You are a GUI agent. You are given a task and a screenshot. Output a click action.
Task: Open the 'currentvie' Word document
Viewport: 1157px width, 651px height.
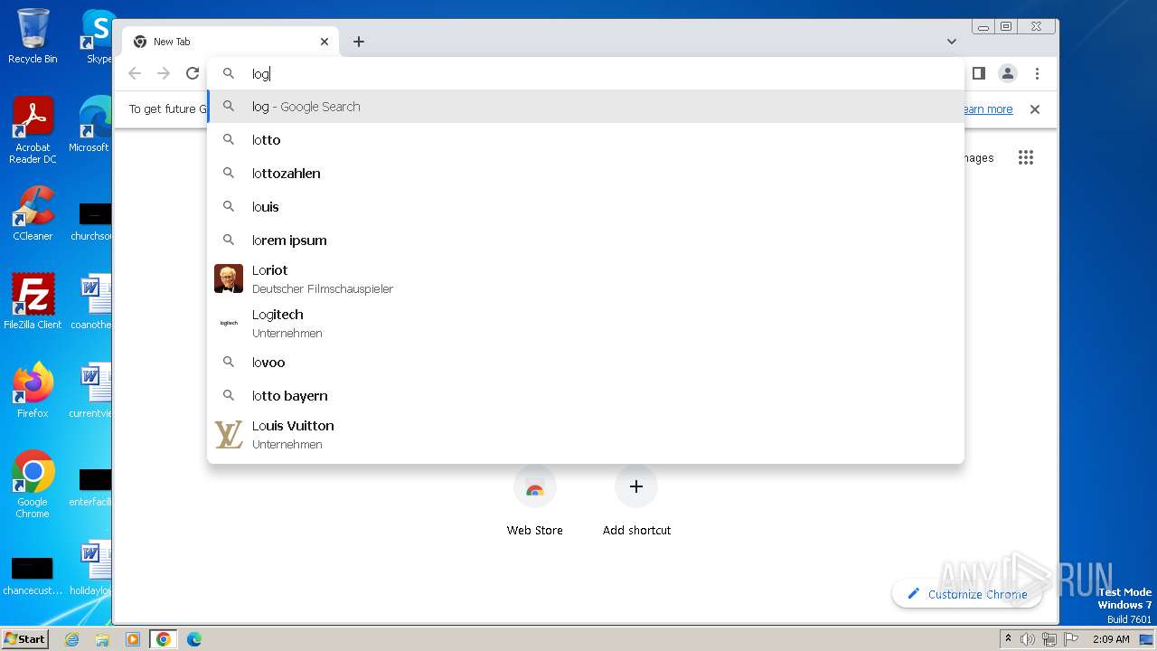coord(90,391)
